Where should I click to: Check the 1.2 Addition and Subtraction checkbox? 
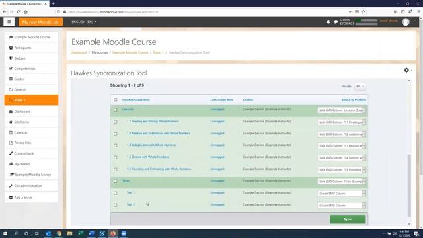pyautogui.click(x=116, y=134)
